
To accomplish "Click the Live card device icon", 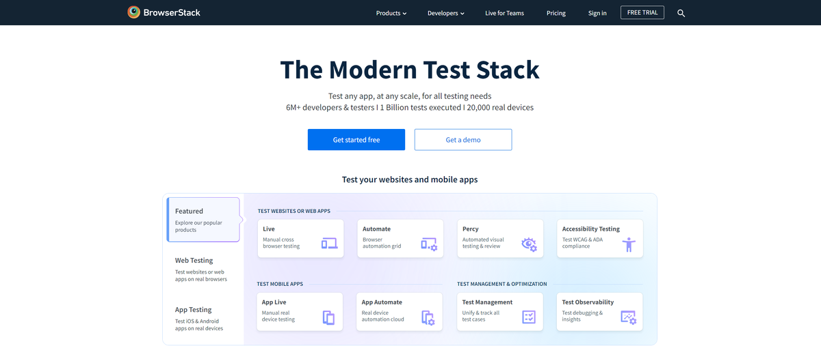I will coord(330,243).
